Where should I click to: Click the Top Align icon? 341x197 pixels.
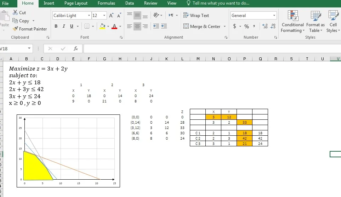(x=130, y=15)
